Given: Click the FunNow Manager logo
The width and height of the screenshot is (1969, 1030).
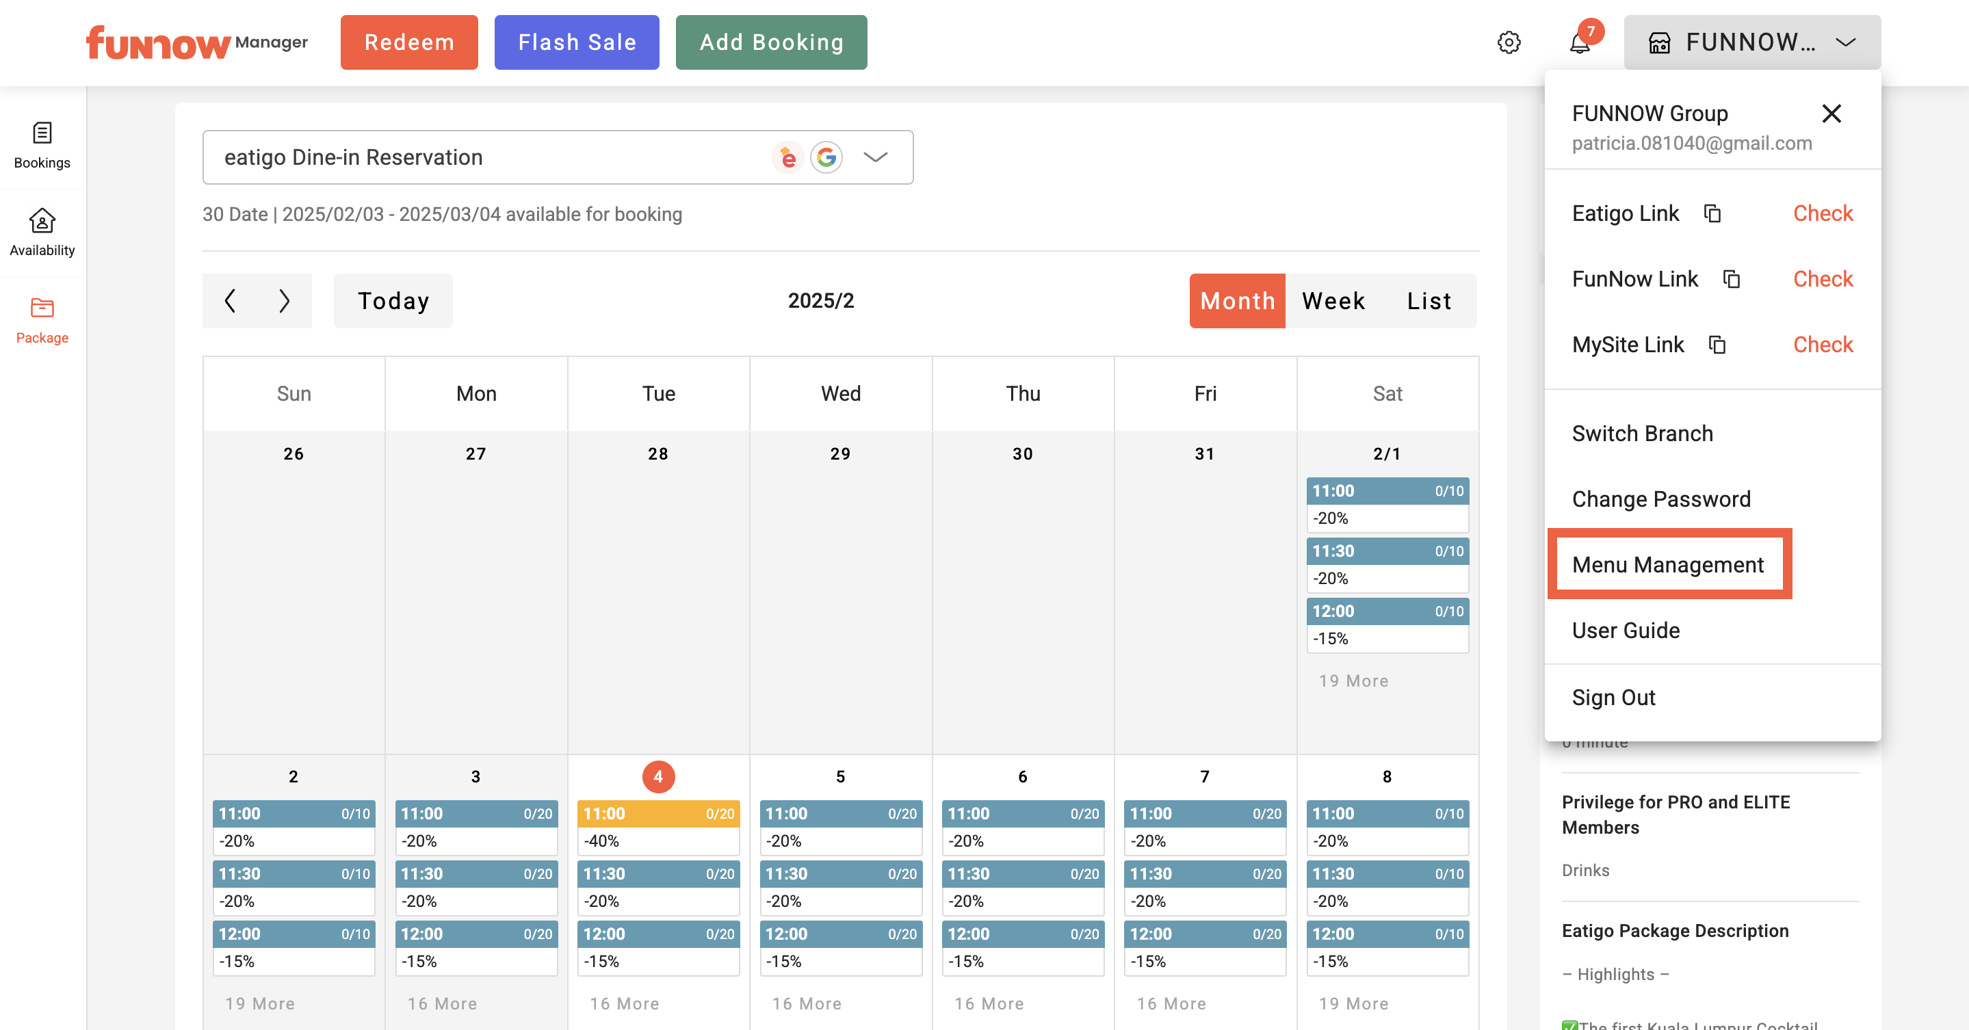Looking at the screenshot, I should tap(196, 42).
